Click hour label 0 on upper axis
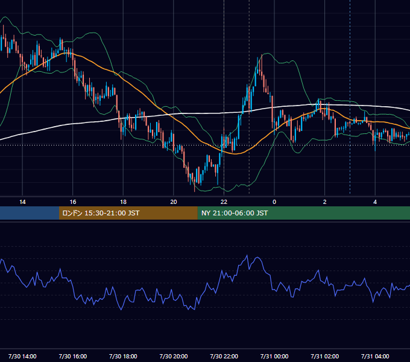This screenshot has height=362, width=410. (274, 202)
